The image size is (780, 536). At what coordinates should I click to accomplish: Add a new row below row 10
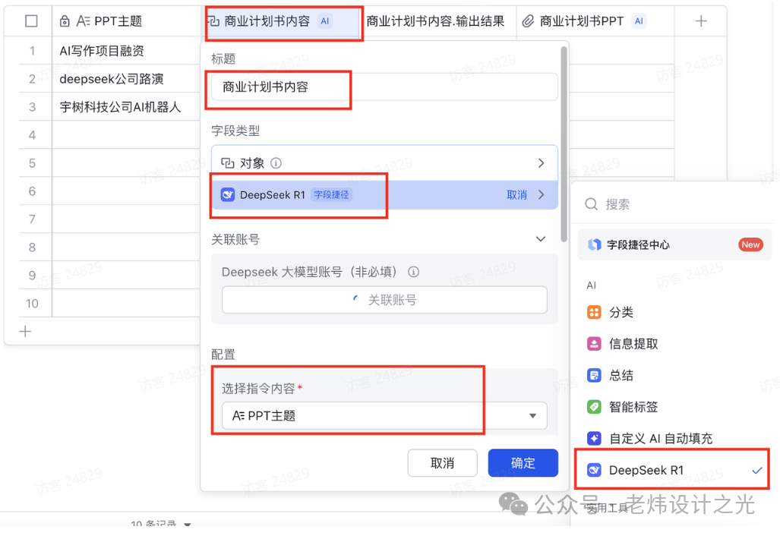(25, 331)
